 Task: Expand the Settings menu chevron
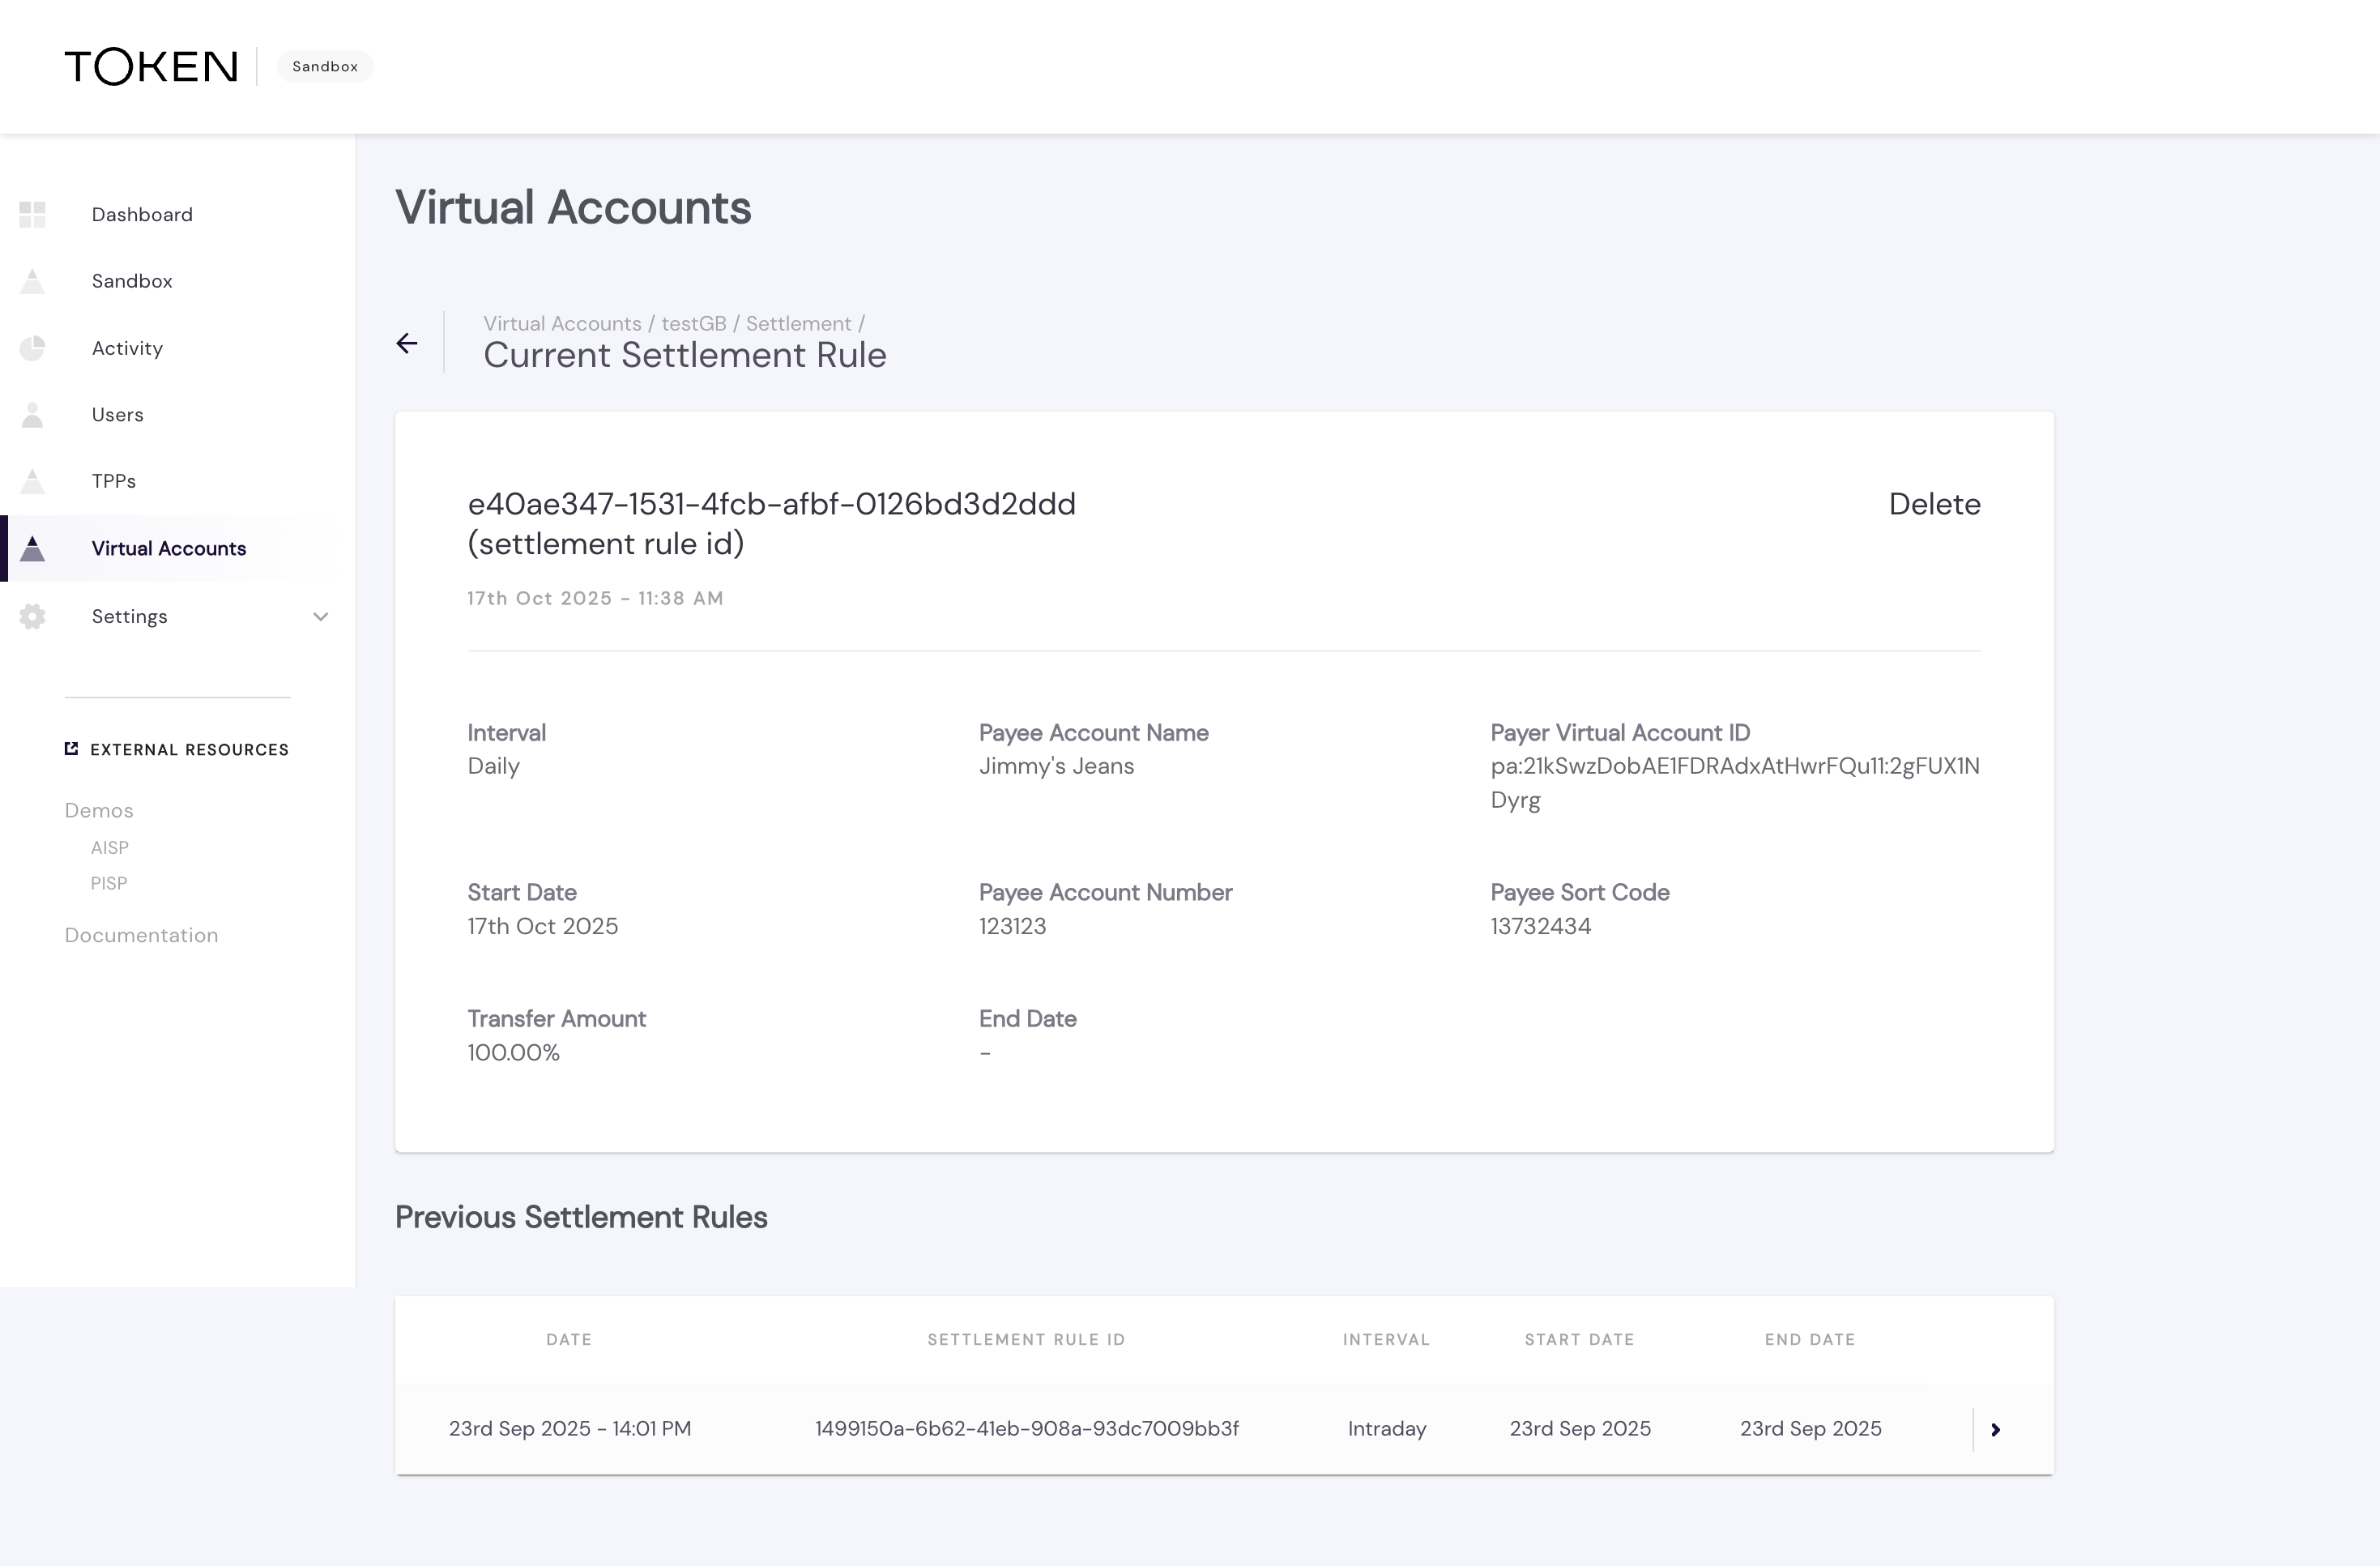(x=320, y=617)
